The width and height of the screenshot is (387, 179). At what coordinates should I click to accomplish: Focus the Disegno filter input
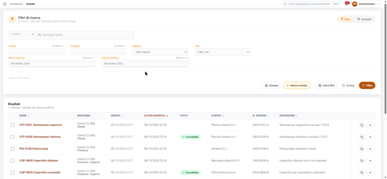coord(99,52)
